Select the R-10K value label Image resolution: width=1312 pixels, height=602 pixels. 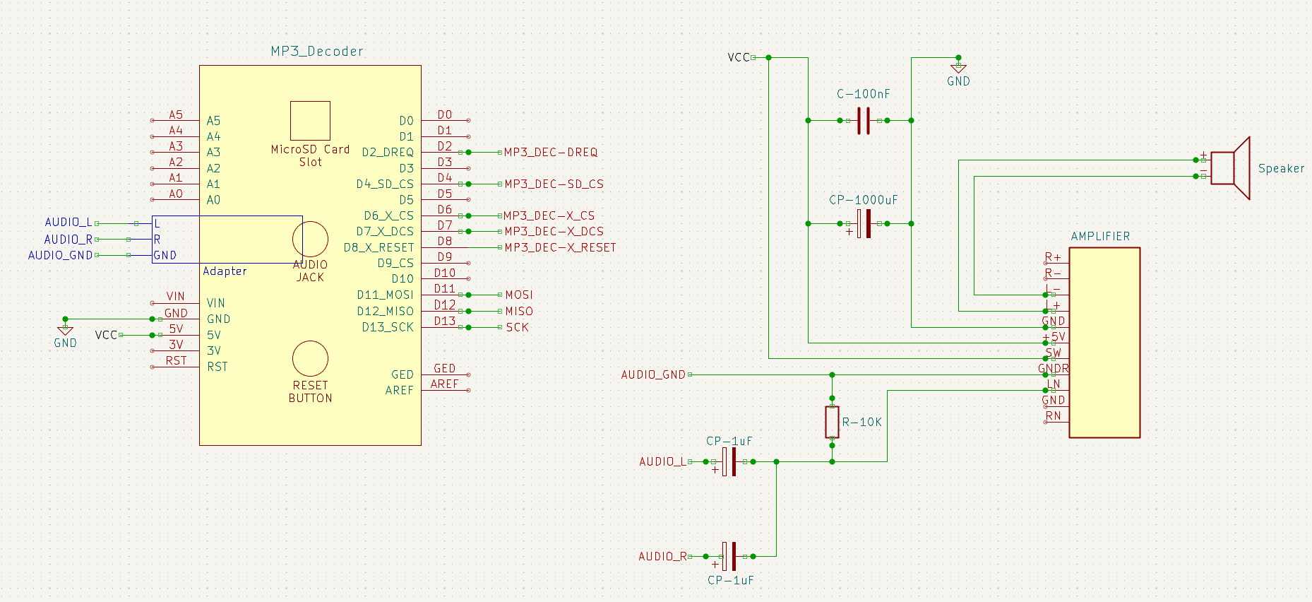tap(861, 422)
